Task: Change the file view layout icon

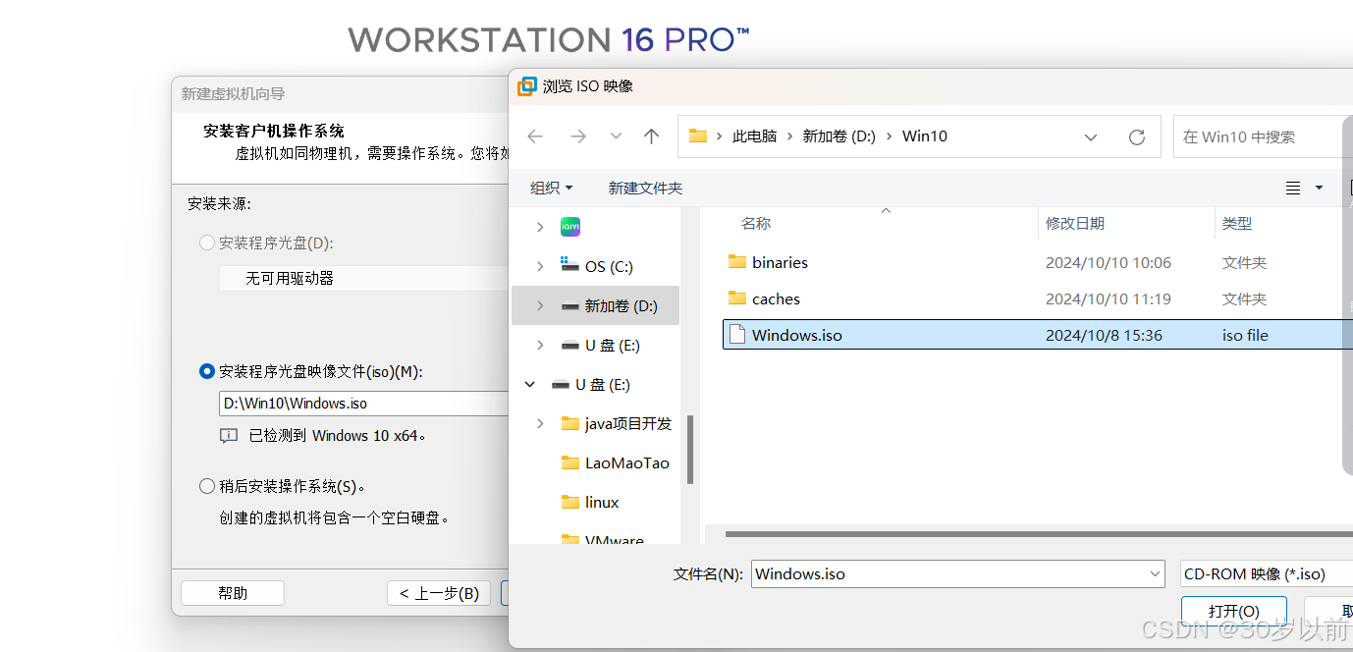Action: coord(1293,188)
